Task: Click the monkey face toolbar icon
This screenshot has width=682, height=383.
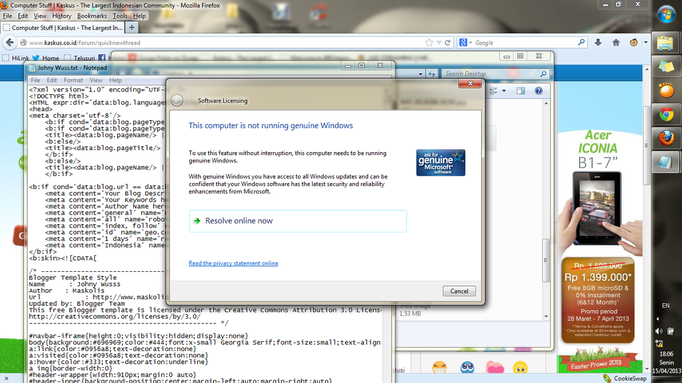Action: [634, 43]
